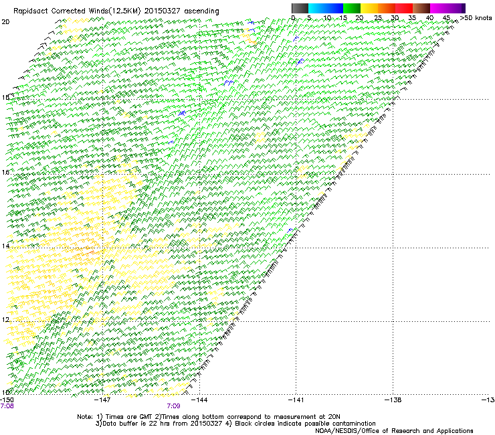Click the legend tick label '40'
Screen dimensions: 495x435
(x=429, y=18)
